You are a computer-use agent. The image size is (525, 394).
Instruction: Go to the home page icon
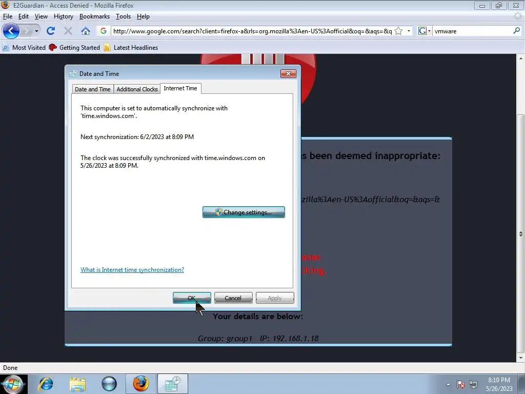(x=86, y=31)
